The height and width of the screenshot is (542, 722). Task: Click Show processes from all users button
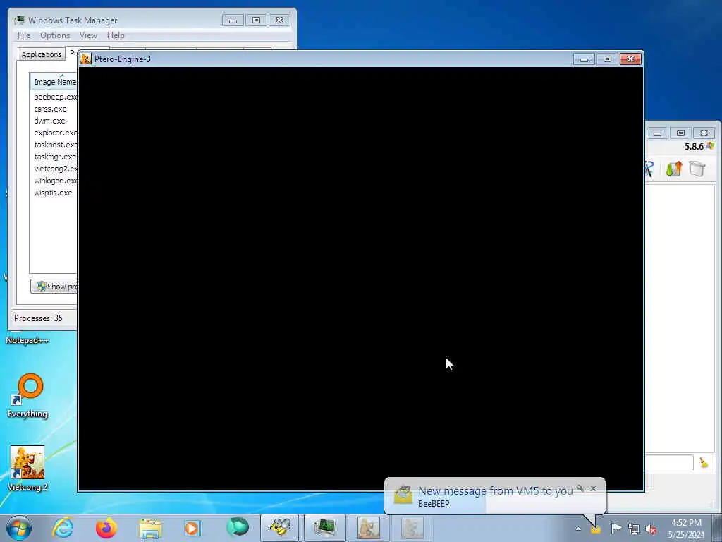tap(54, 287)
